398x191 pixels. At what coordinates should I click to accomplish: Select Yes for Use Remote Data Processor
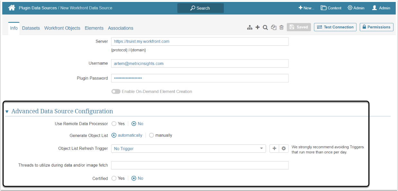[x=114, y=123]
